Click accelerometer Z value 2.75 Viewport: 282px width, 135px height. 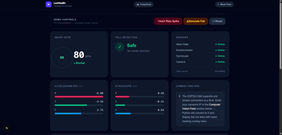click(100, 110)
